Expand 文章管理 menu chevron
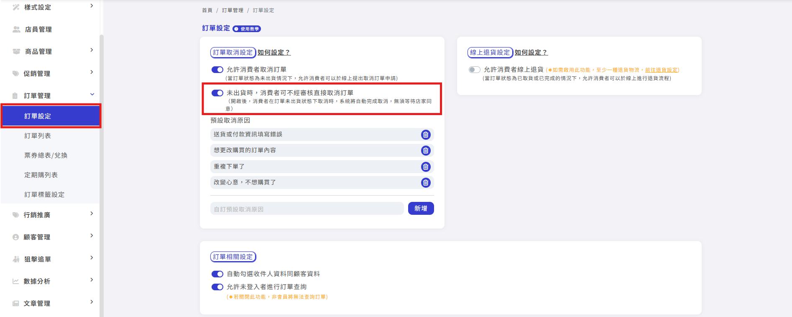The image size is (792, 317). point(92,302)
